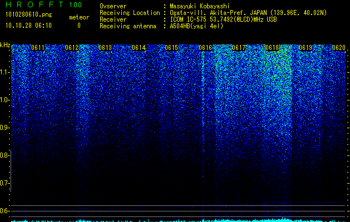The width and height of the screenshot is (350, 222).
Task: Select observer name Masayuki Kobayashi
Action: pos(200,6)
